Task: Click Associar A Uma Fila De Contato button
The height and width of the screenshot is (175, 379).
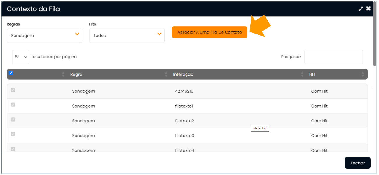Action: [x=209, y=32]
